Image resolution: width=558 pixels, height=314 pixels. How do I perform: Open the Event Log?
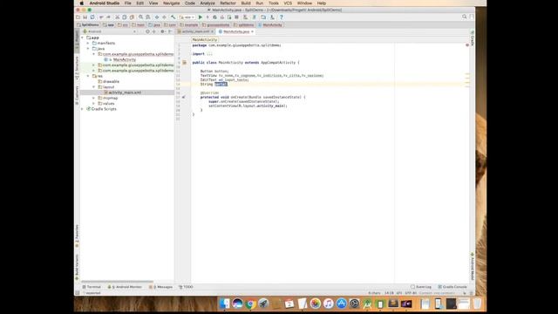[421, 287]
